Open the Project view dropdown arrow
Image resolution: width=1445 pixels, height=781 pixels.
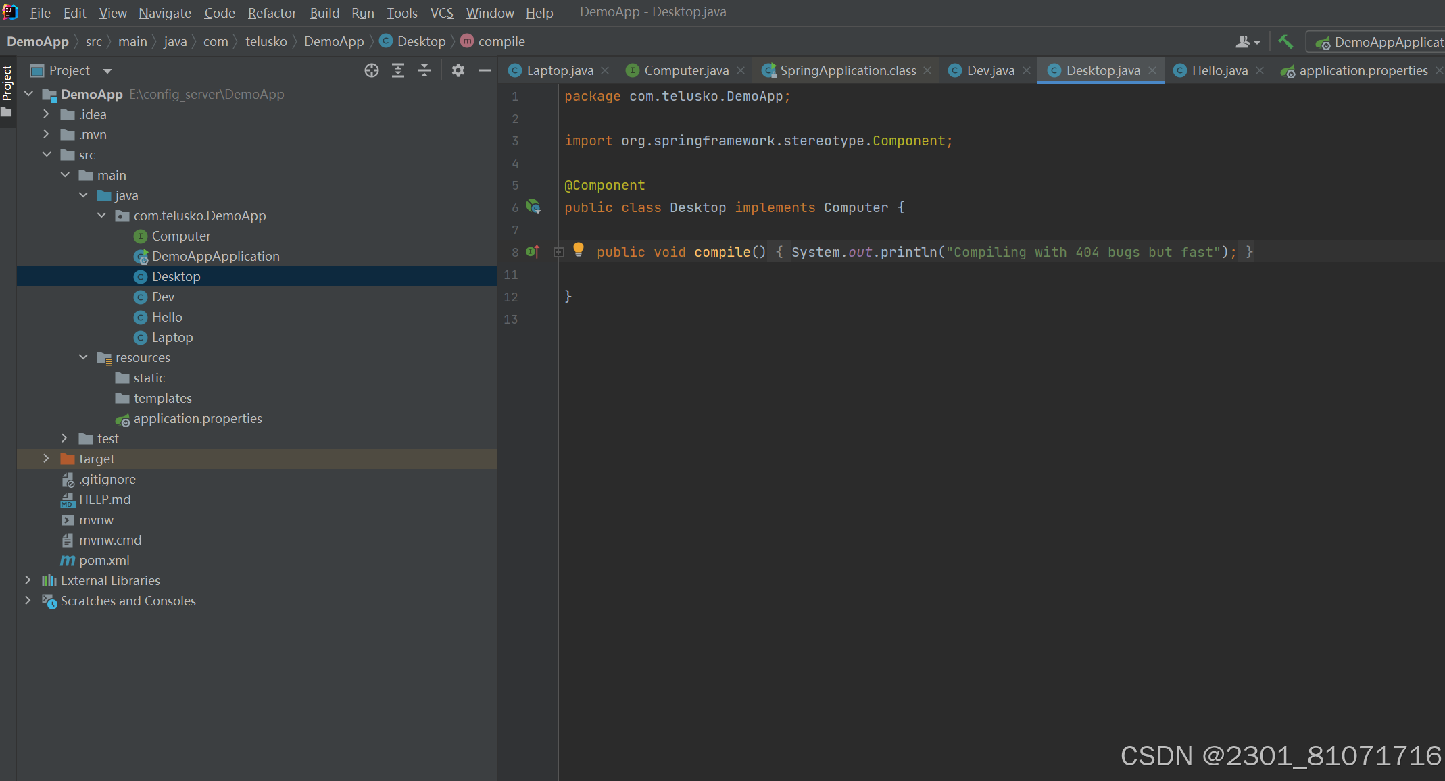click(107, 71)
